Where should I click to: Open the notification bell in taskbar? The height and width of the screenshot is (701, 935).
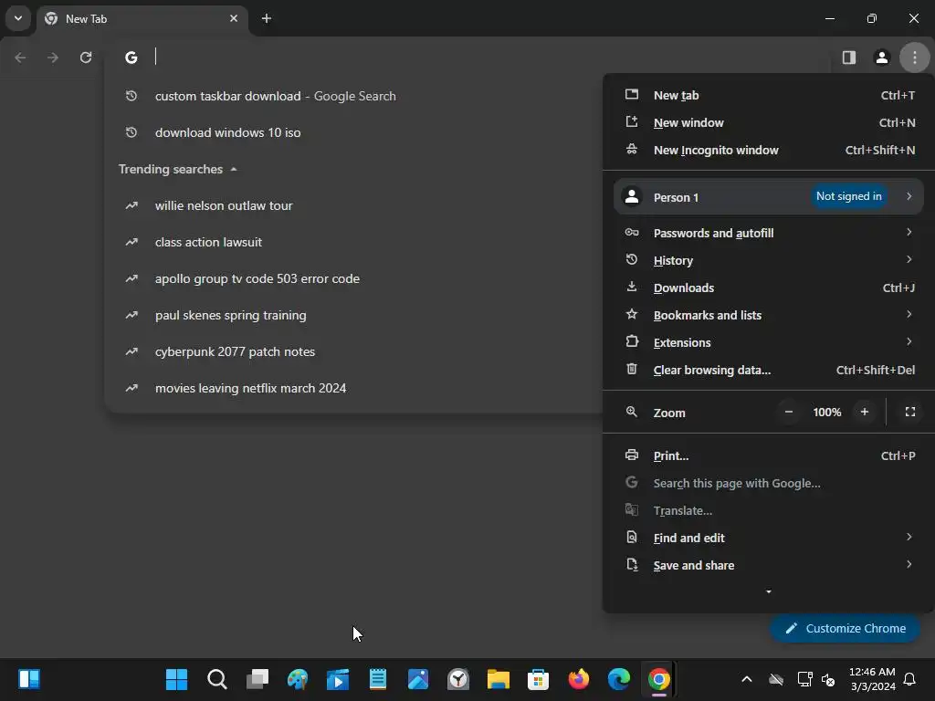pos(910,679)
